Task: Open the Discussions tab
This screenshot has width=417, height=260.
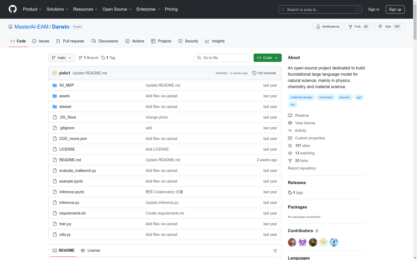Action: (x=105, y=41)
